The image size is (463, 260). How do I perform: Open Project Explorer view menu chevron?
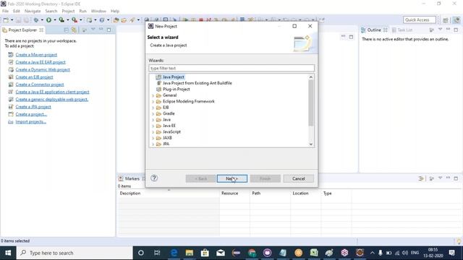point(93,30)
